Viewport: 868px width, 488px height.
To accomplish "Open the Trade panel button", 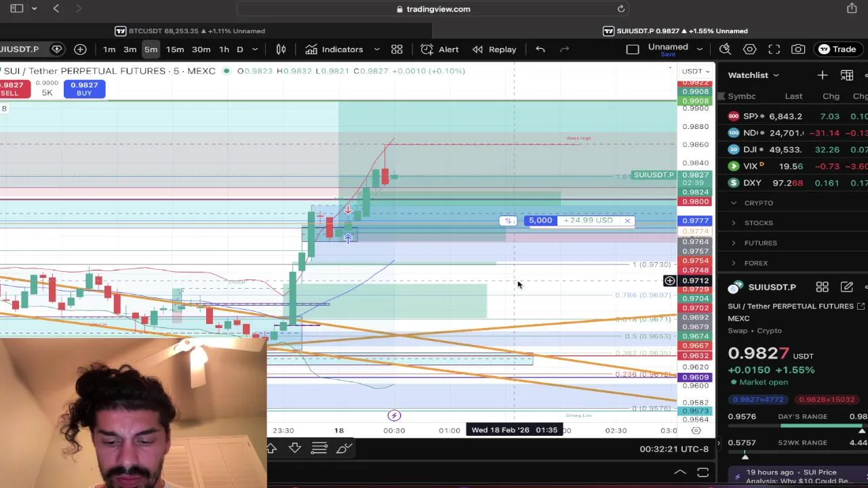I will point(837,49).
